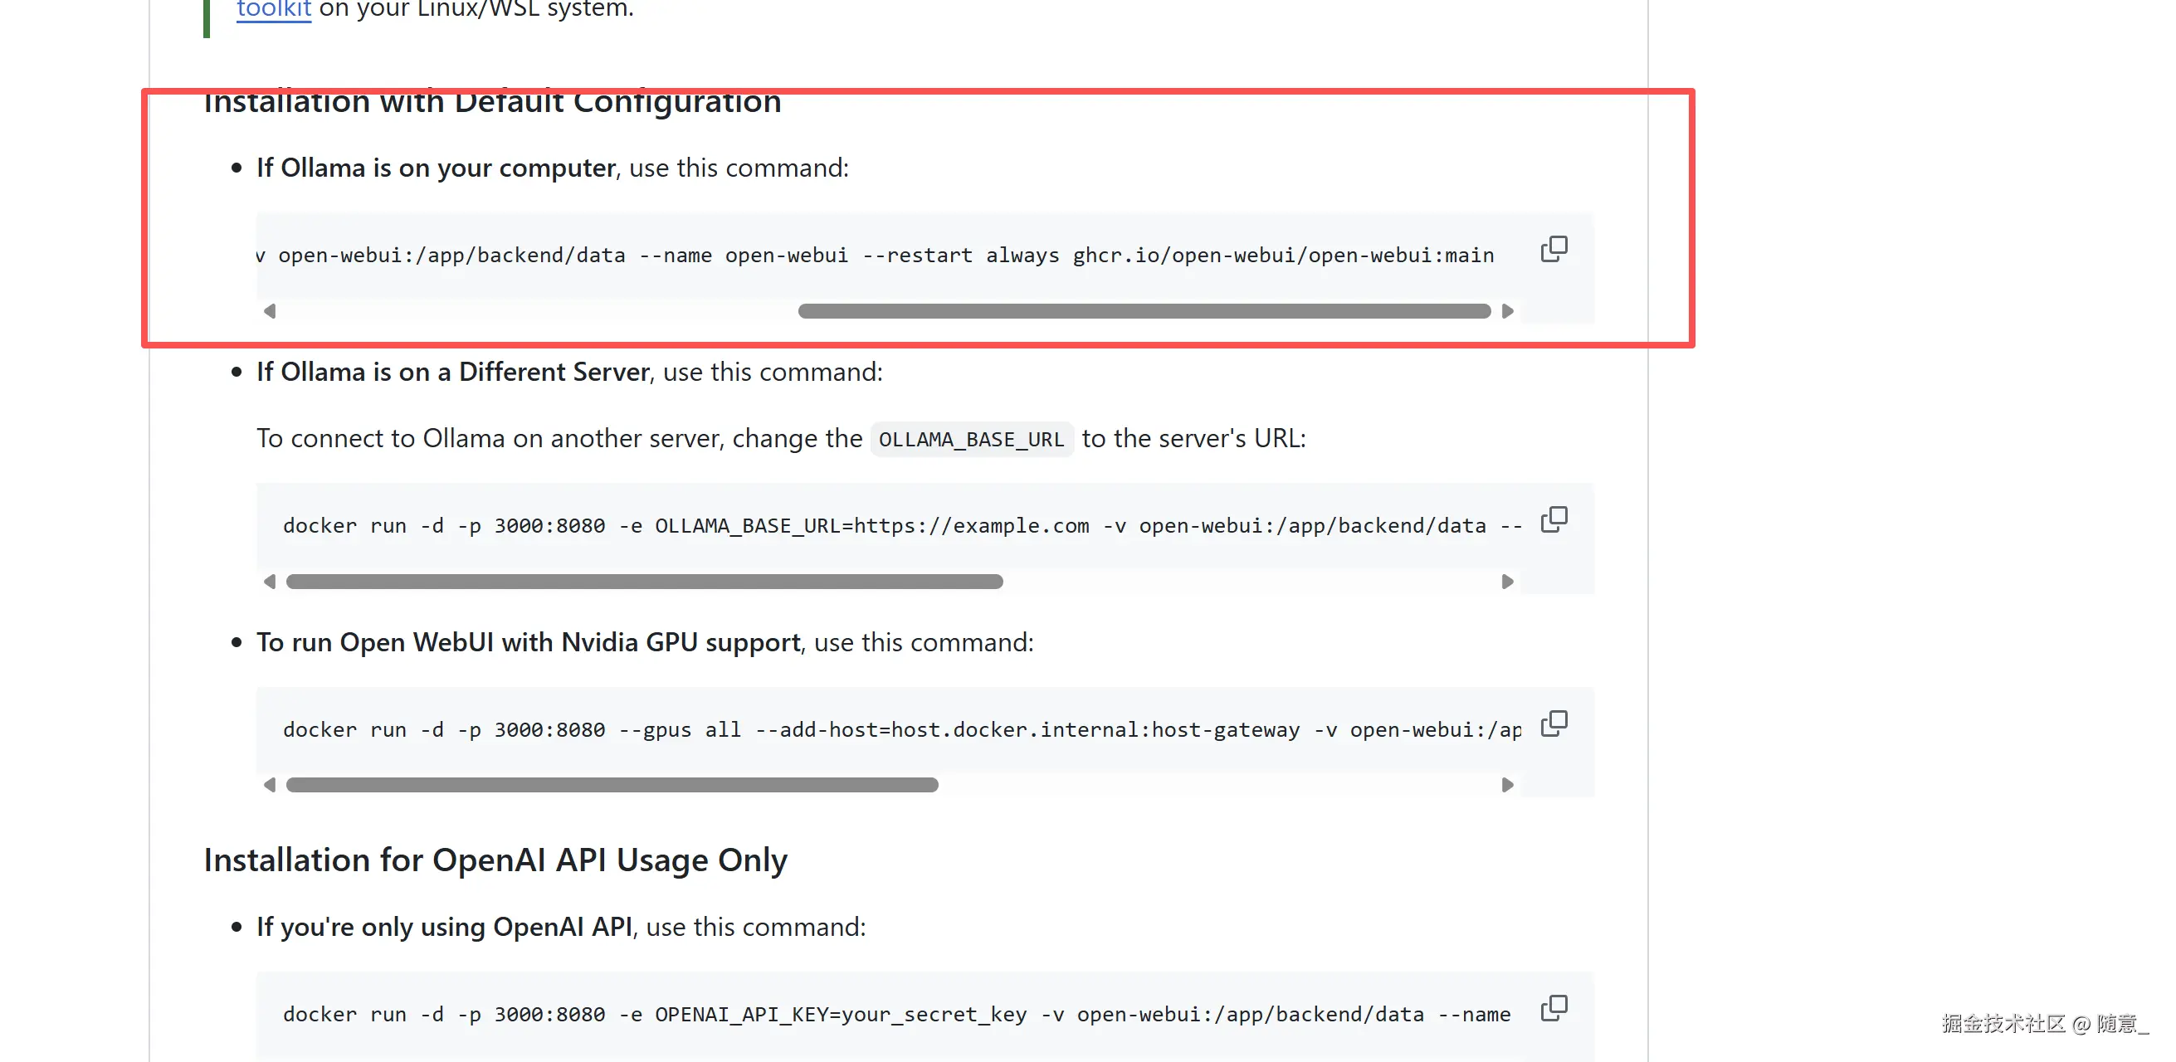This screenshot has width=2176, height=1062.
Task: Click the inline OLLAMA_BASE_URL code tag
Action: click(x=972, y=440)
